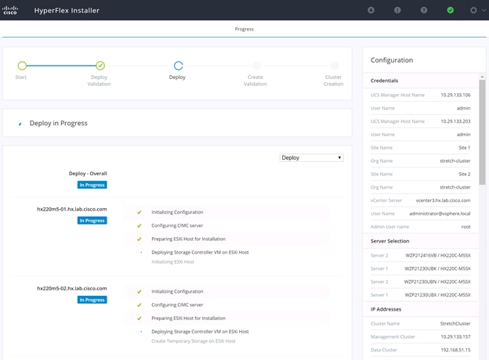Click checkmark for hx220m5-02 Initializing Configuration

coord(139,291)
